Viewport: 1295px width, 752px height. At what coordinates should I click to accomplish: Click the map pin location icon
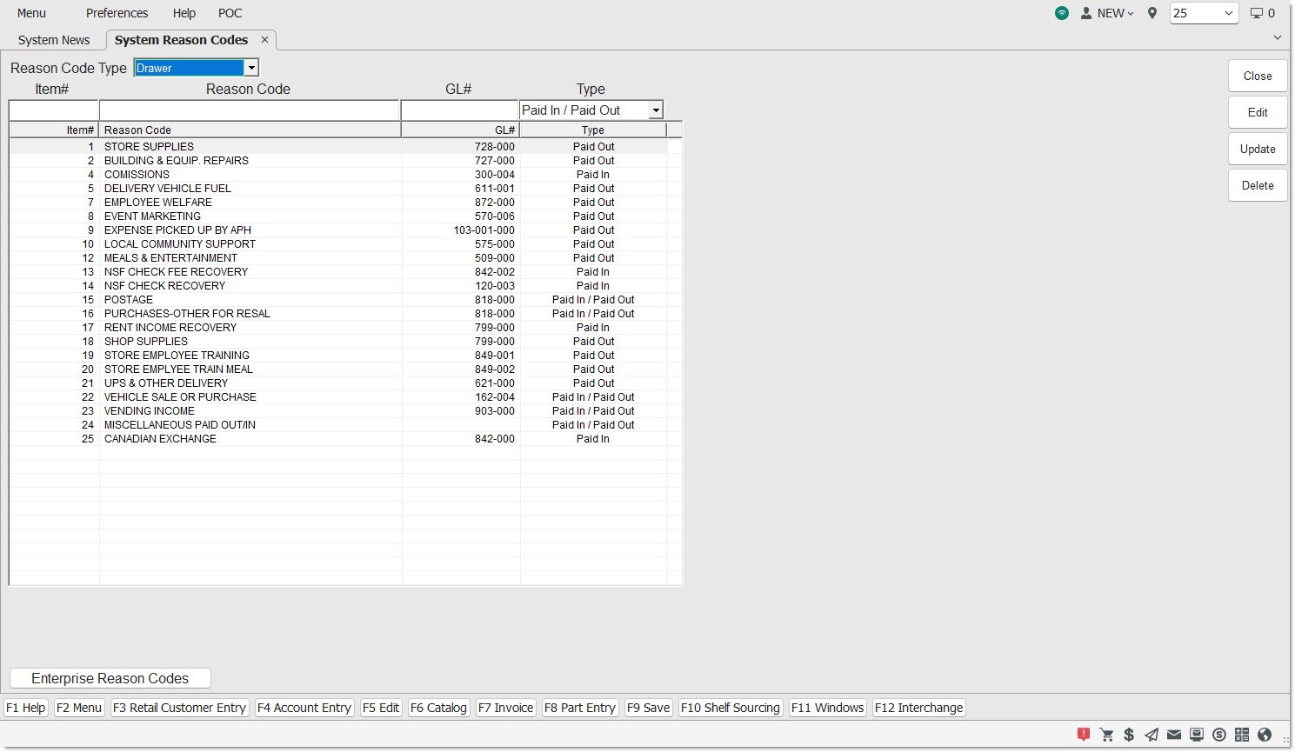(1152, 13)
